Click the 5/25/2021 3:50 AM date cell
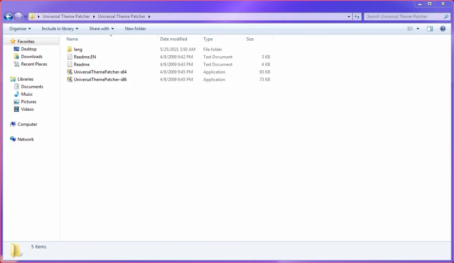Viewport: 454px width, 263px height. 178,49
